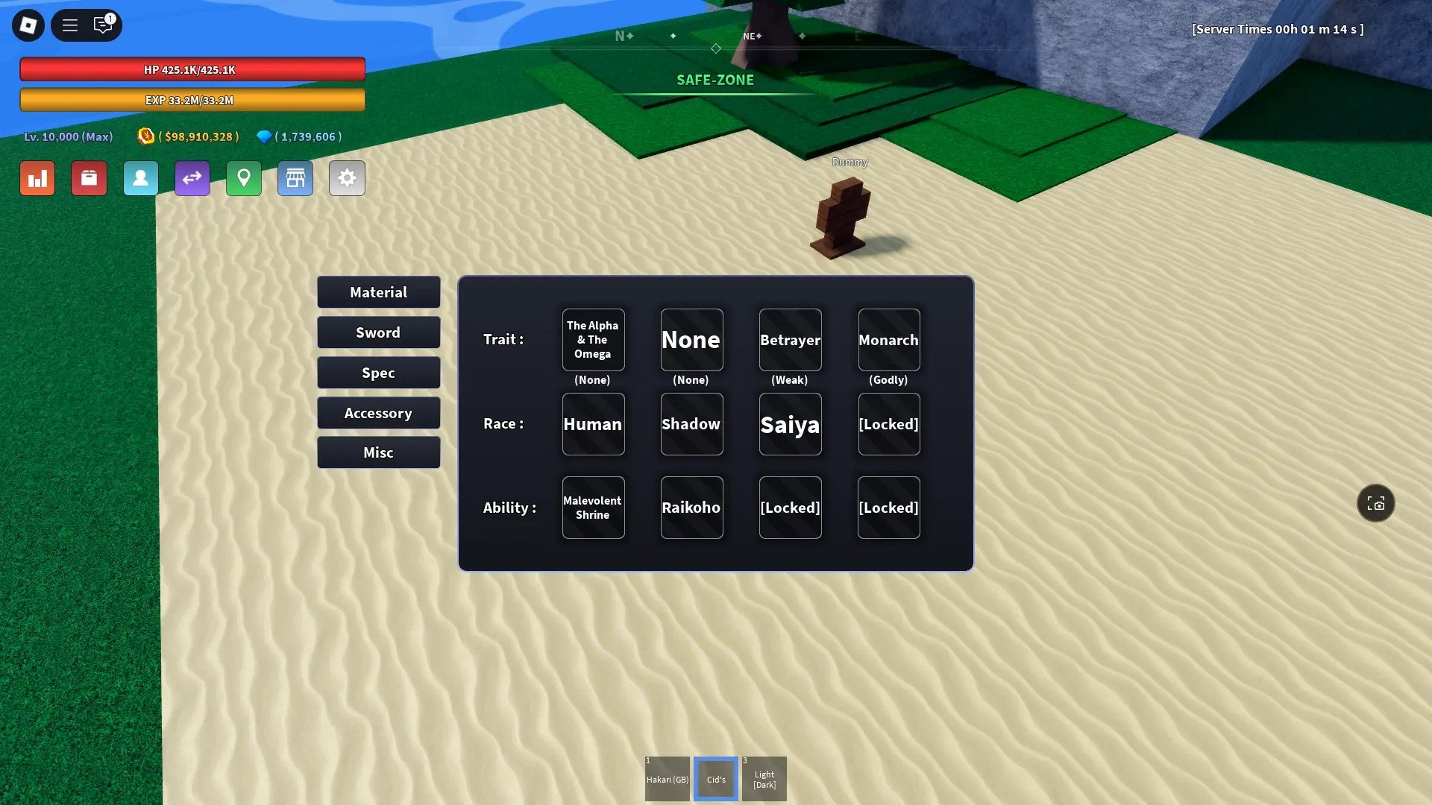Select the Monarch trait option
Screen dimensions: 1432x805
click(x=887, y=339)
